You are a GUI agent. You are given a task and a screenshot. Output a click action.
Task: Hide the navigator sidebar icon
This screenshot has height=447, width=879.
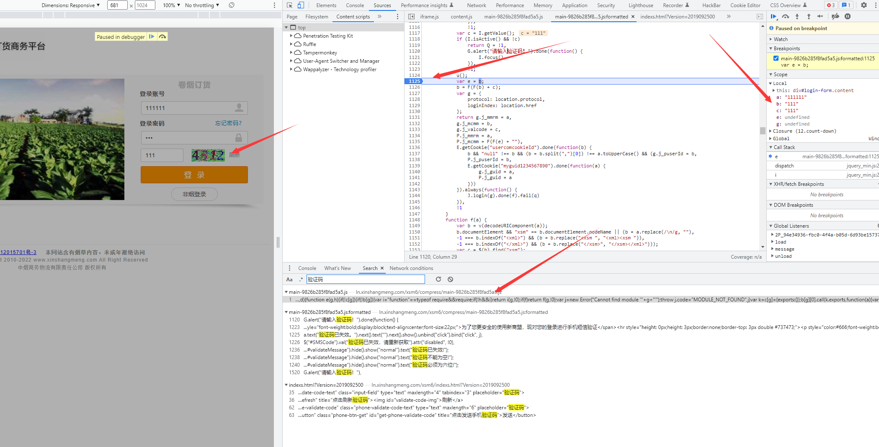pyautogui.click(x=411, y=16)
